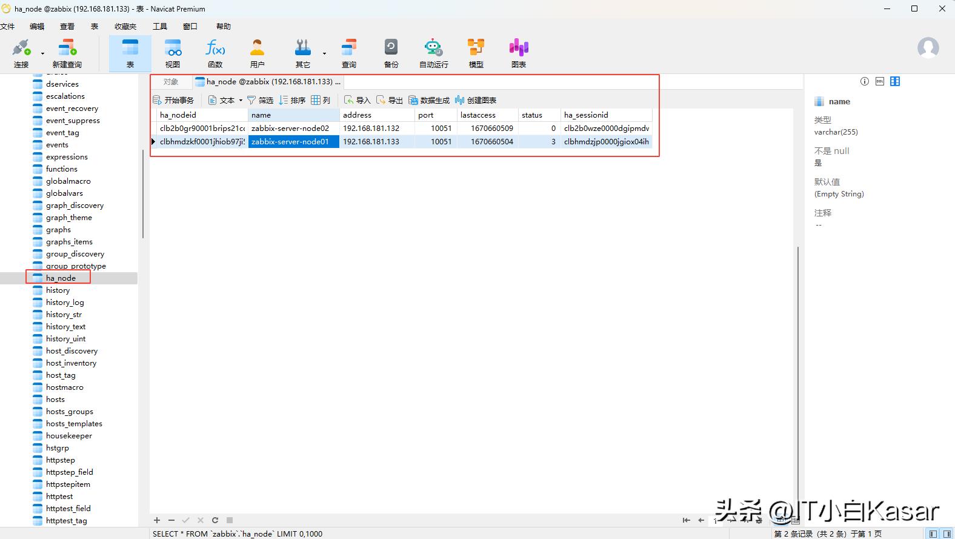This screenshot has width=955, height=539.
Task: Go to first page navigation icon
Action: click(x=686, y=520)
